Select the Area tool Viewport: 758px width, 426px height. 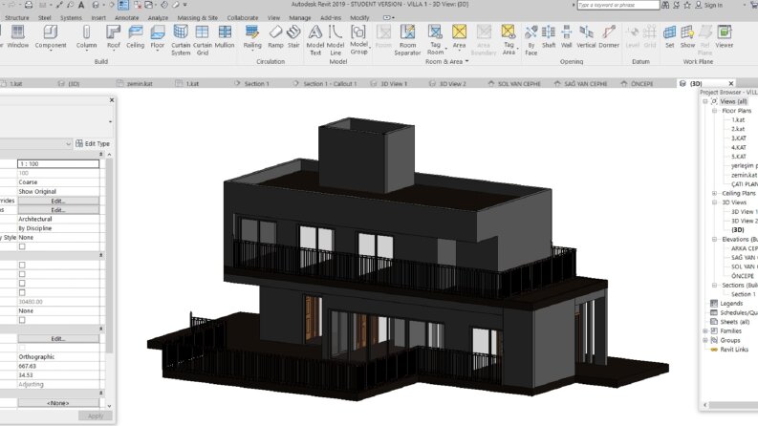coord(459,36)
